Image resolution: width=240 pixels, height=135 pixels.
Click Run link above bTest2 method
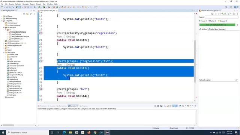(59, 37)
